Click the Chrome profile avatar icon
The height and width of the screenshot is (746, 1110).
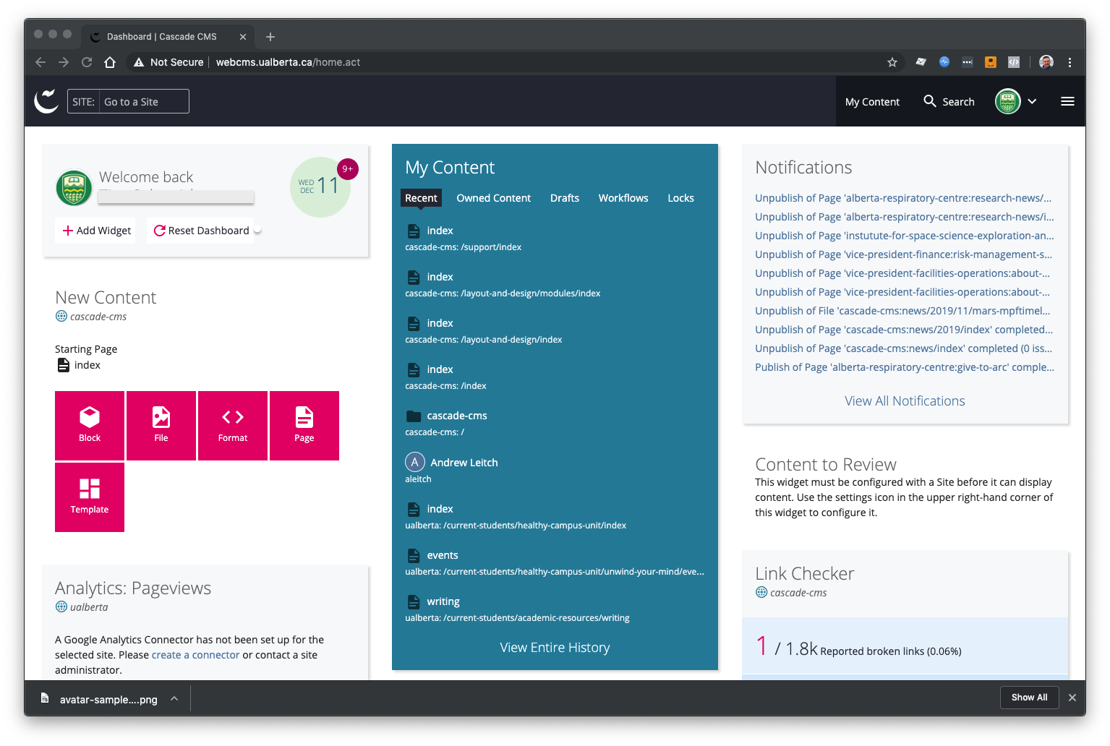click(x=1046, y=62)
